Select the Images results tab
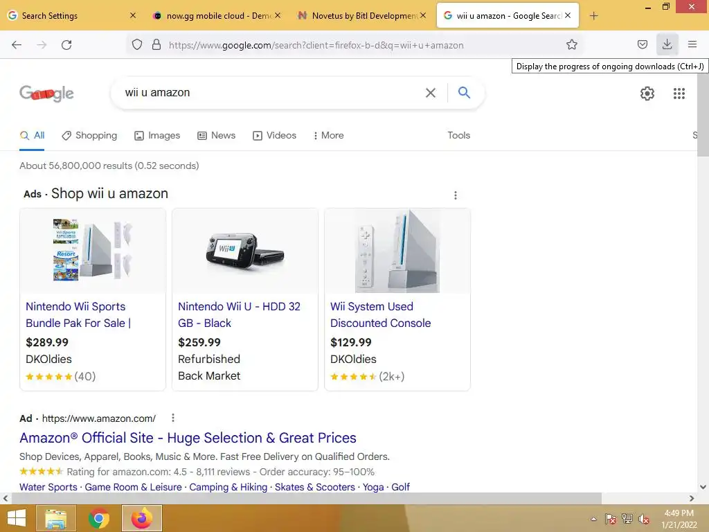The width and height of the screenshot is (709, 532). [157, 135]
